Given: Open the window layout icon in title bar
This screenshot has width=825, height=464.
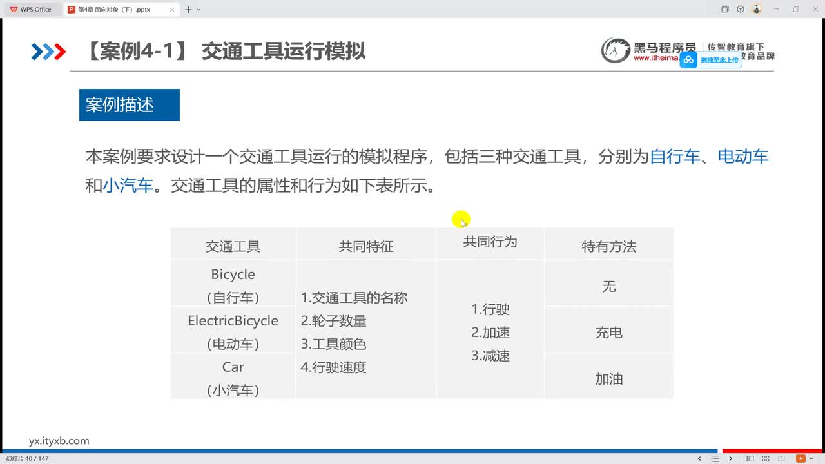Looking at the screenshot, I should [725, 10].
